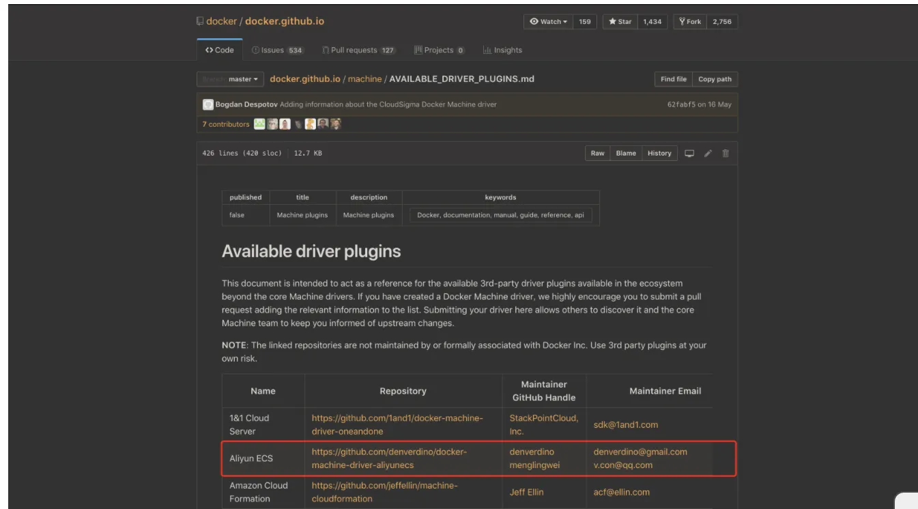This screenshot has width=918, height=509.
Task: Click the docker owner link
Action: point(222,21)
